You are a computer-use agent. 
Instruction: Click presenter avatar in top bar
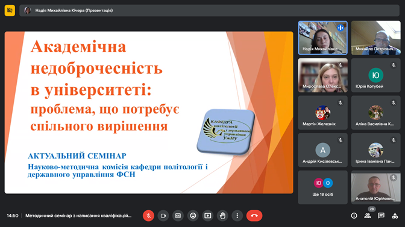[28, 11]
